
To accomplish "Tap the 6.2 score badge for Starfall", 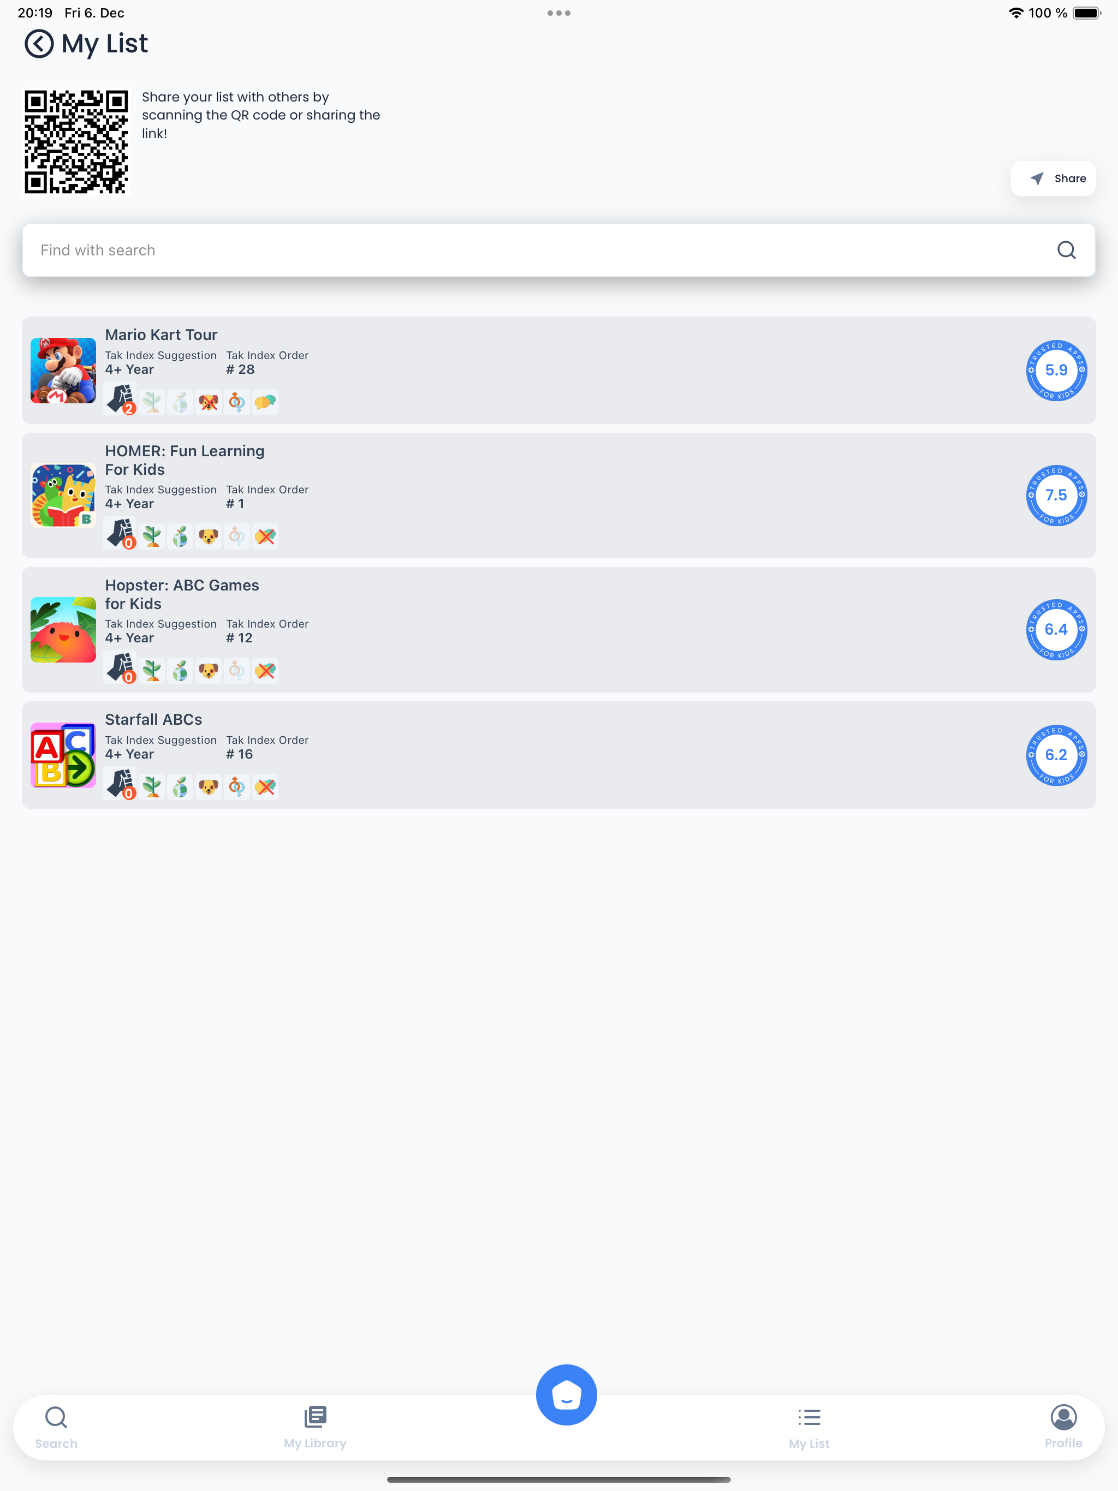I will click(1056, 755).
